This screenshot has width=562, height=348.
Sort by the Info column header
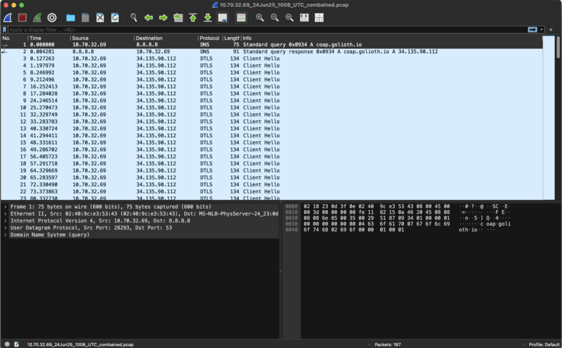tap(392, 38)
